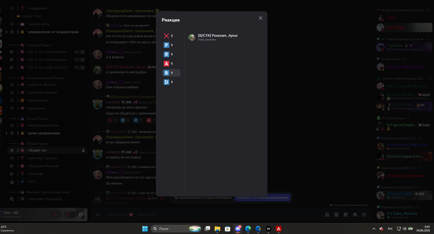The height and width of the screenshot is (234, 434).
Task: Open the volume control in system tray
Action: 405,229
